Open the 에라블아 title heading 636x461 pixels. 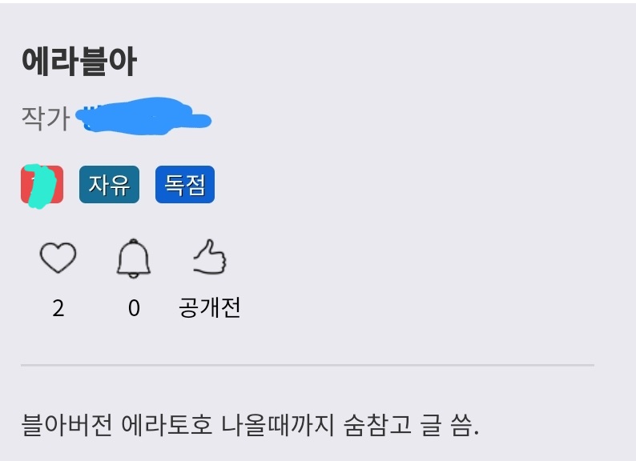79,62
